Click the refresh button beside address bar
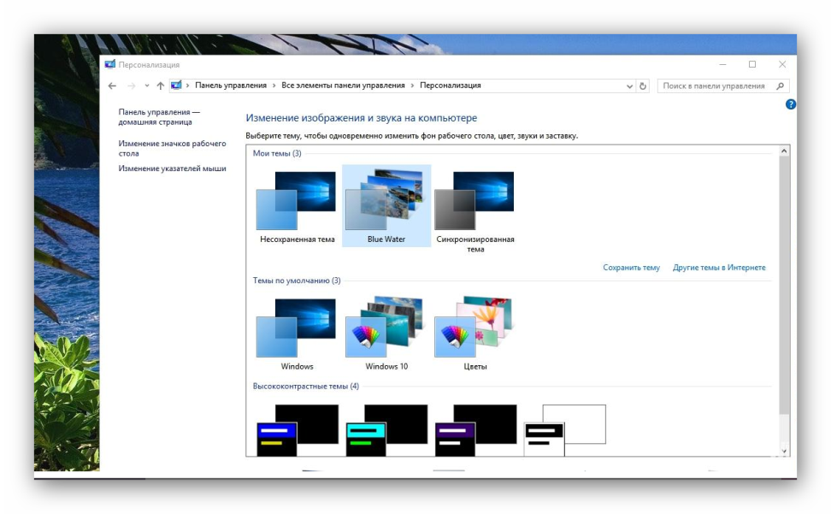The height and width of the screenshot is (514, 831). click(x=643, y=86)
